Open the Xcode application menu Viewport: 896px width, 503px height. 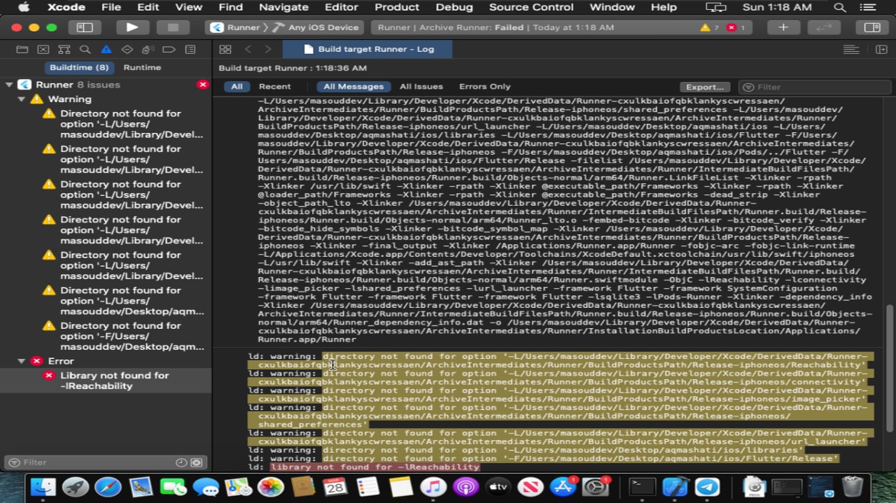tap(66, 7)
